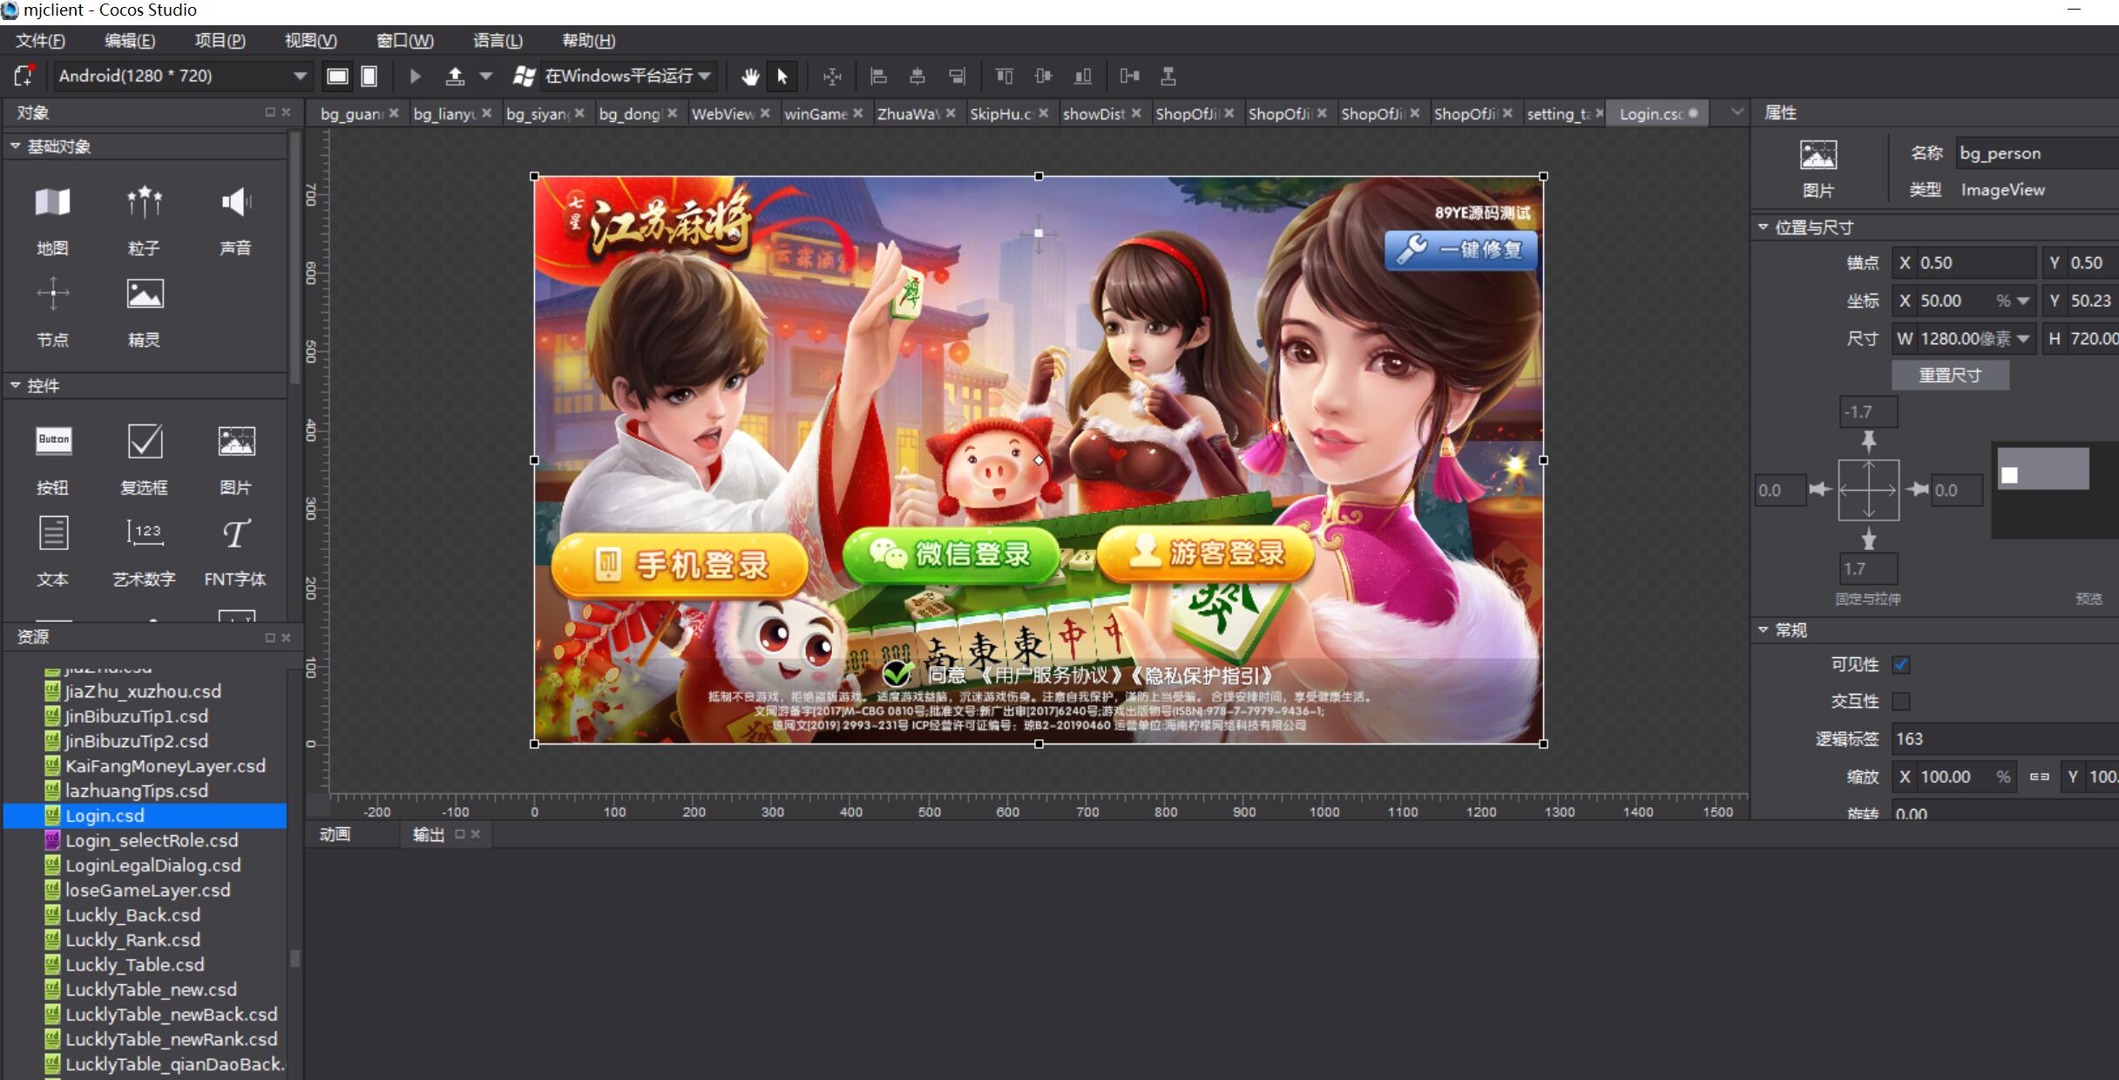Select the arrow pointer tool

click(782, 77)
